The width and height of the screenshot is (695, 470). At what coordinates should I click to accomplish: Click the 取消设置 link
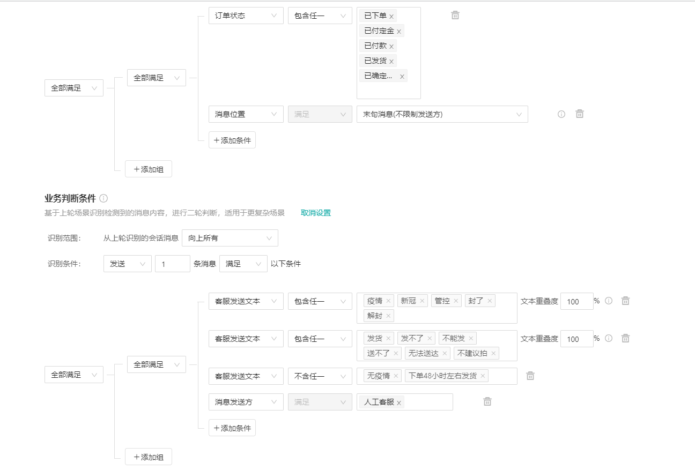[x=316, y=213]
